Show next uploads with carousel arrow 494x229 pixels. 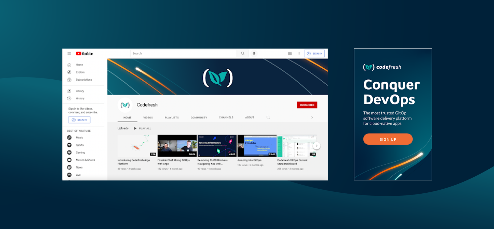316,146
